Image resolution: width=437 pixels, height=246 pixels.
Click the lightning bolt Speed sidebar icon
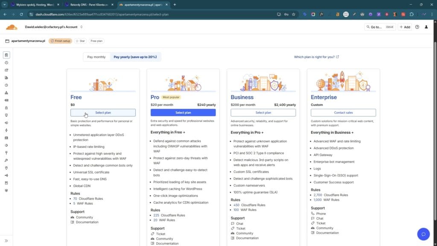(x=6, y=130)
